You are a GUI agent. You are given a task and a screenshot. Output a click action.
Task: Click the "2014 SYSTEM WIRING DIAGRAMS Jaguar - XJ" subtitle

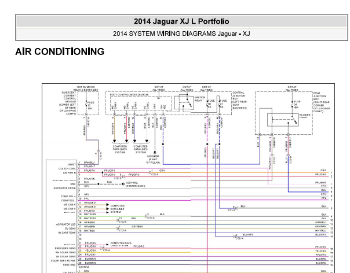coord(181,34)
